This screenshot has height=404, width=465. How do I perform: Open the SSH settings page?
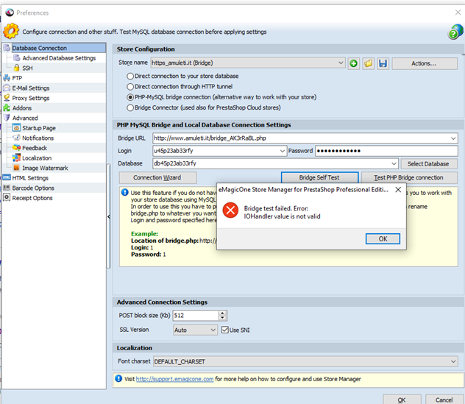(x=27, y=68)
